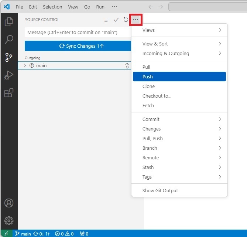Expand the View & Sort submenu

click(179, 44)
